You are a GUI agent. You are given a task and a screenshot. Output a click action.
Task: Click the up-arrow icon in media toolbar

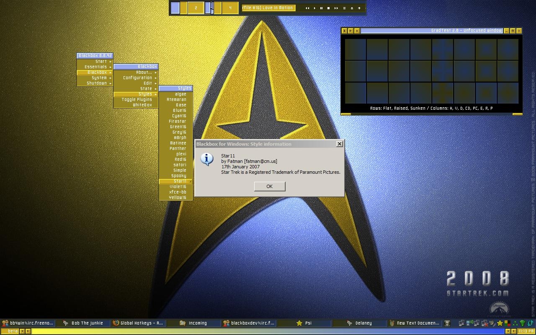pyautogui.click(x=359, y=8)
